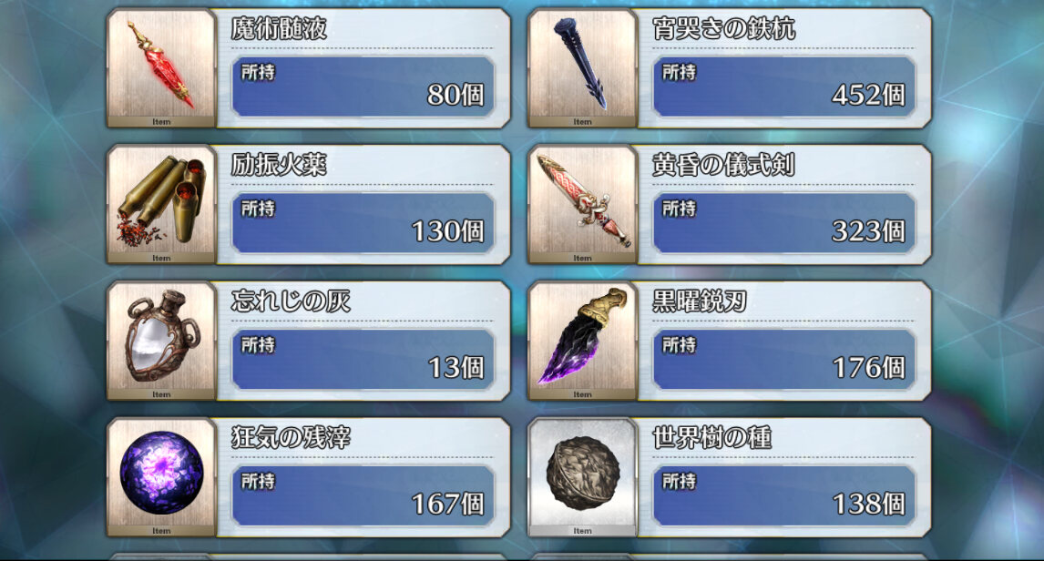The image size is (1044, 561).
Task: Select the 452個 owned count bar
Action: click(x=783, y=87)
